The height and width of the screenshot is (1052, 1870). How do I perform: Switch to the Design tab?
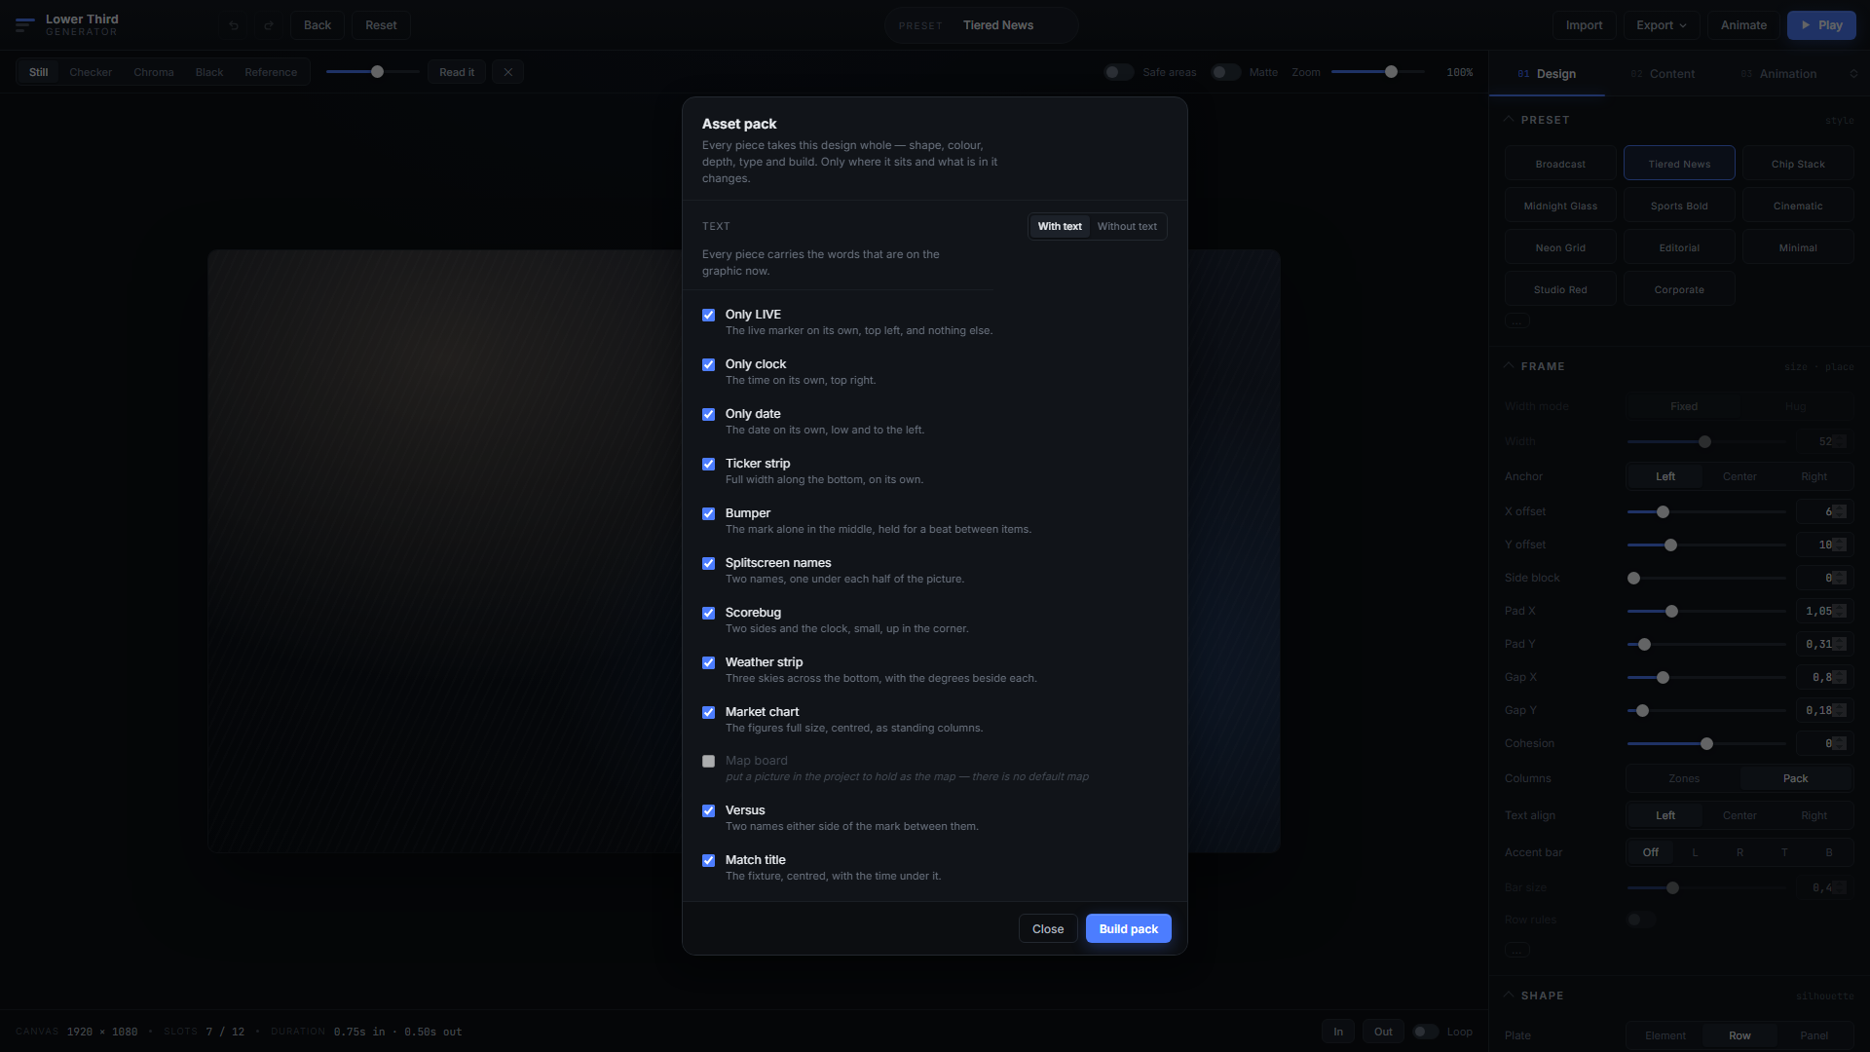tap(1547, 74)
